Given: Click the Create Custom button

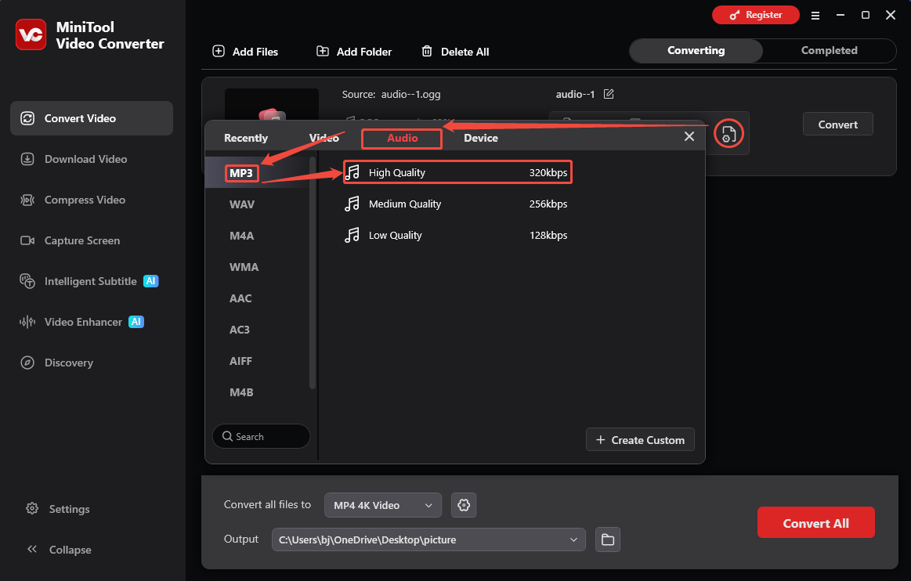Looking at the screenshot, I should 640,440.
